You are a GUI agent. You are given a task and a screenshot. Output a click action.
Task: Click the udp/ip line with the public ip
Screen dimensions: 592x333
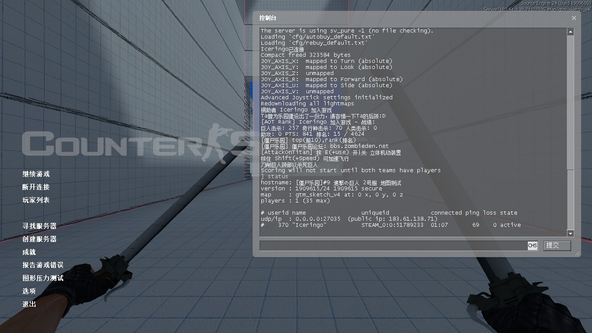(x=349, y=219)
